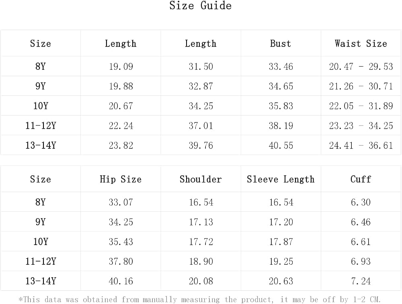
Task: Select length value 39.76
Action: (x=201, y=146)
